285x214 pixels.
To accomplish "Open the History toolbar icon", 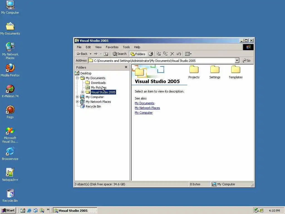I will point(151,54).
